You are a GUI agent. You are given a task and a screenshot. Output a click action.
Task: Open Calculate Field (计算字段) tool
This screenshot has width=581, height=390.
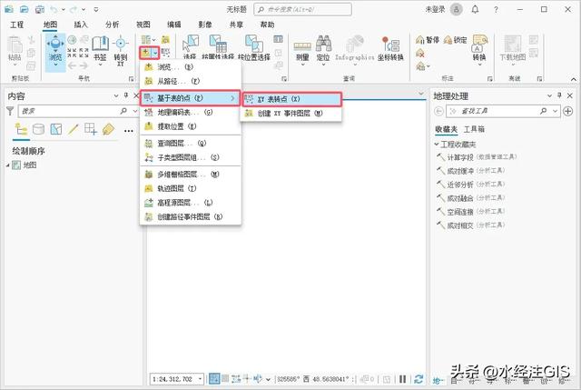[x=478, y=157]
